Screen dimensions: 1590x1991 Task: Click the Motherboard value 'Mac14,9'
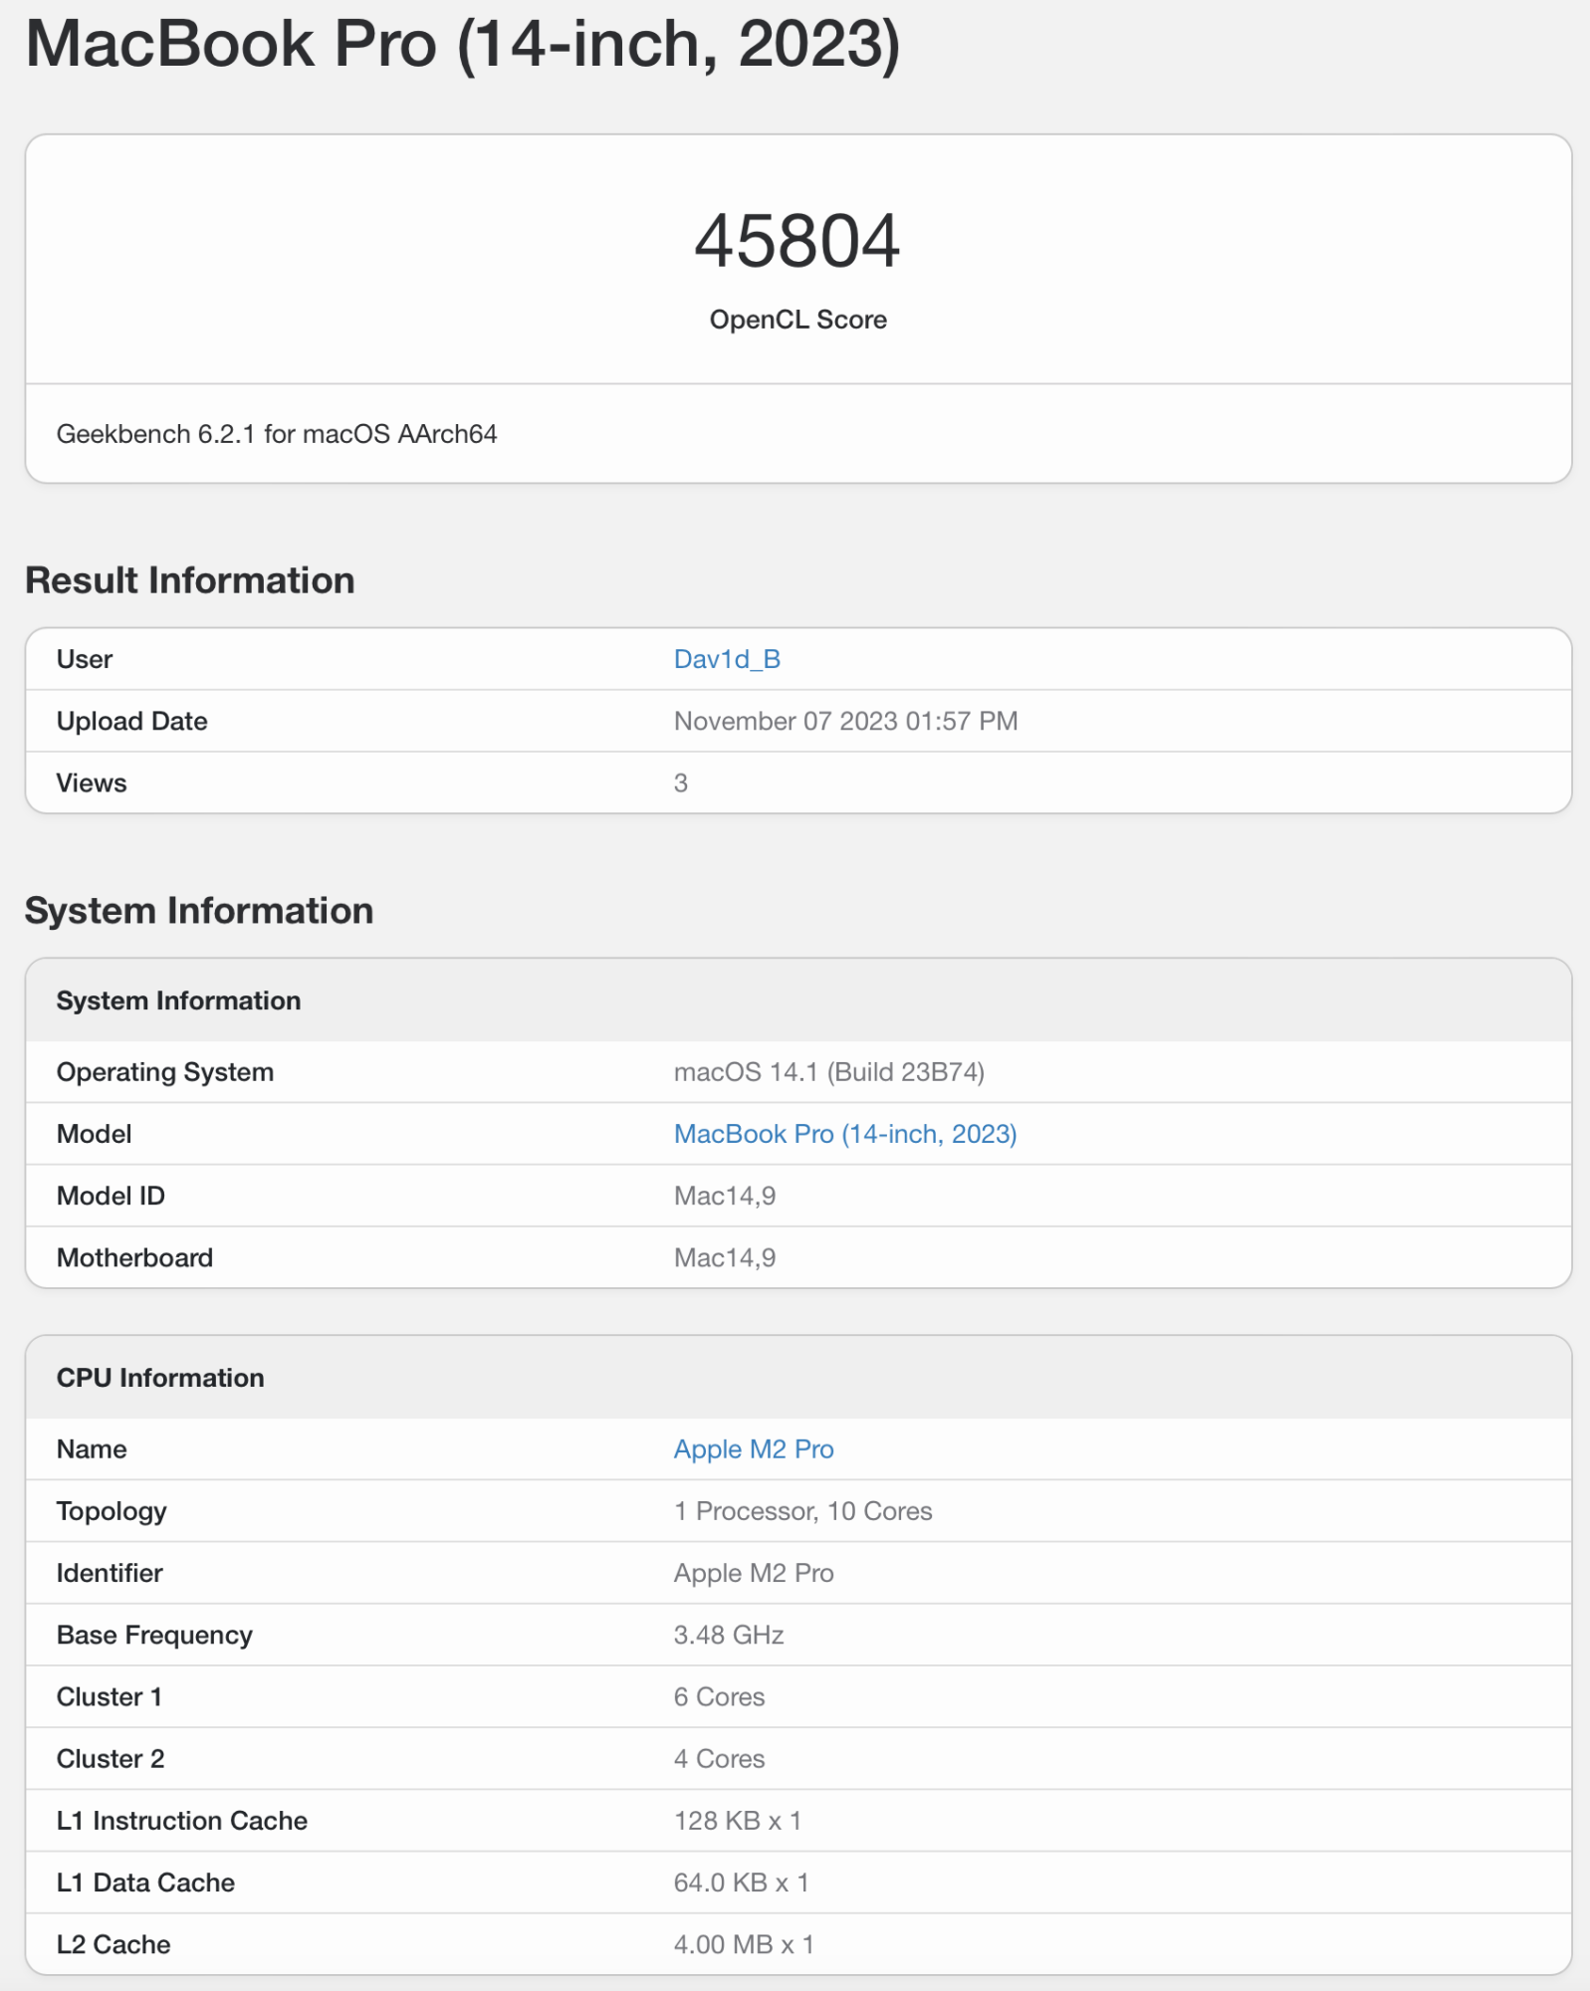725,1257
